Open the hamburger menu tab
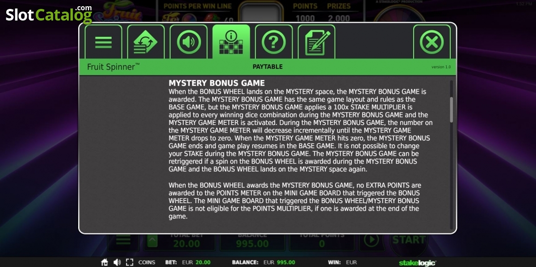This screenshot has height=267, width=536. tap(103, 42)
